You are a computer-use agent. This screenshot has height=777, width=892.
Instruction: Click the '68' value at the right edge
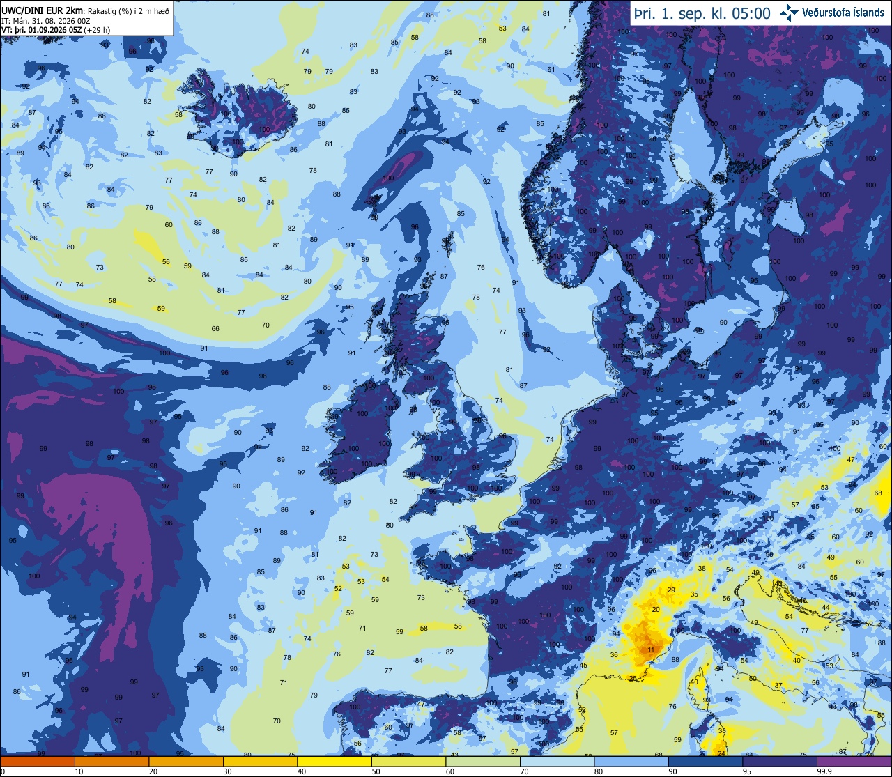click(x=878, y=493)
